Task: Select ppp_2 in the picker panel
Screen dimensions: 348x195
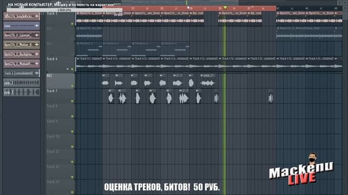Action: 22,83
